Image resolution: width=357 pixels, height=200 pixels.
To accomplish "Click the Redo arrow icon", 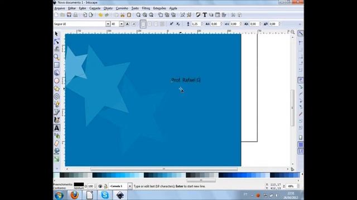I will 107,15.
